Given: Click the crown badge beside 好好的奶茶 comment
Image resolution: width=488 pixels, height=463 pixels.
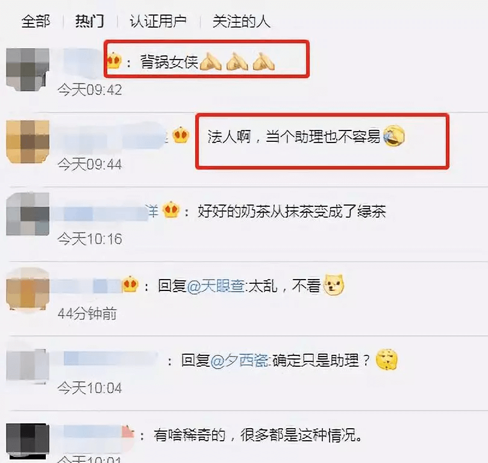Looking at the screenshot, I should [x=171, y=210].
